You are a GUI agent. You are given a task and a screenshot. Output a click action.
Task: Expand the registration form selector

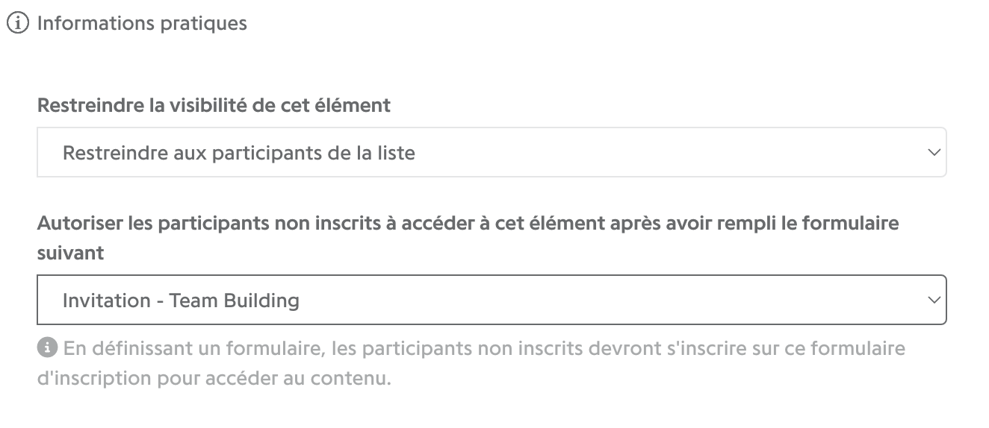point(492,300)
